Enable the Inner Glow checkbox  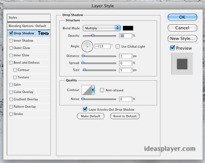[11, 55]
